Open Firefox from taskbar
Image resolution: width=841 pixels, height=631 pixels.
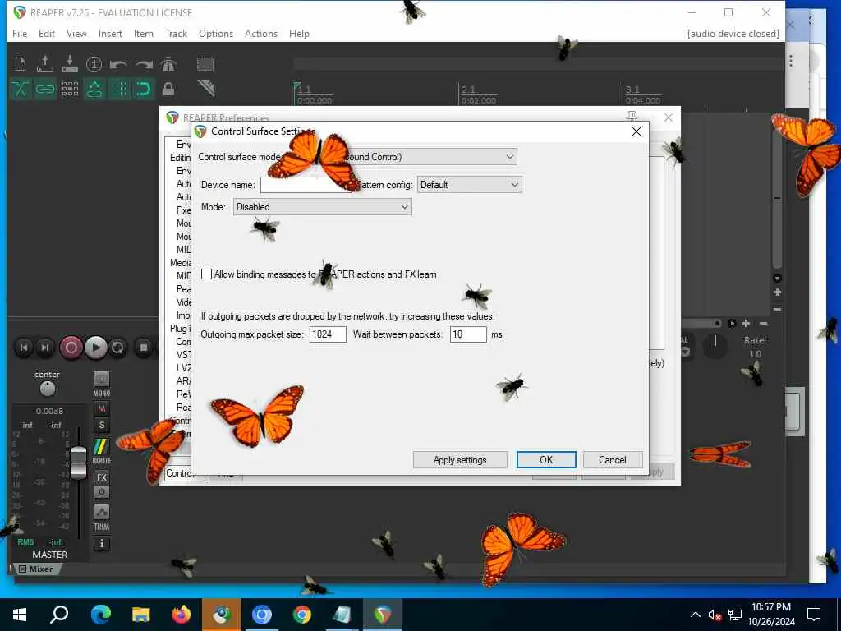pyautogui.click(x=182, y=615)
